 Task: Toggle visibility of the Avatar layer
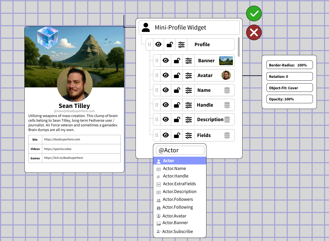(165, 75)
